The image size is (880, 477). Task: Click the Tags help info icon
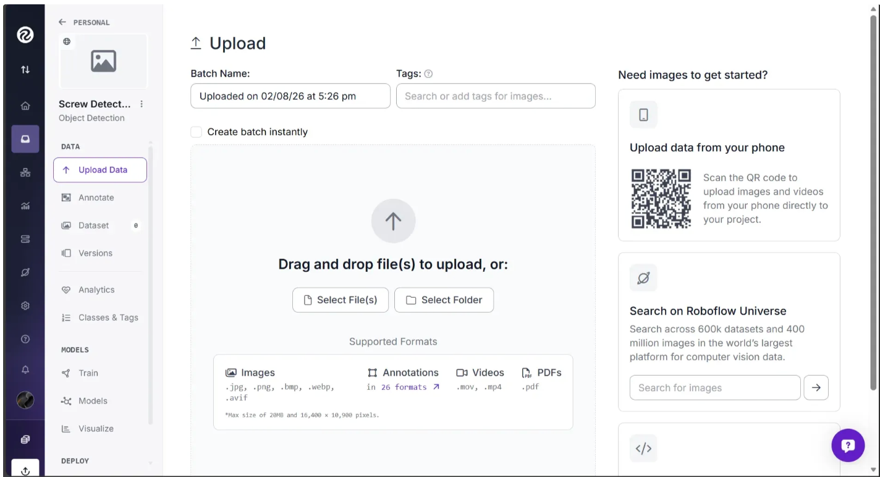pos(429,74)
